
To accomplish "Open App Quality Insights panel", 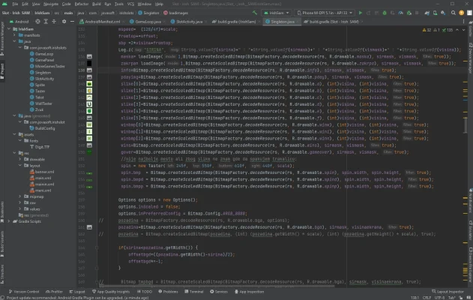I will [111, 292].
